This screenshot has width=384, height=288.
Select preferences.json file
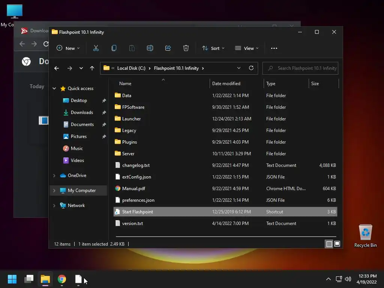coord(225,200)
